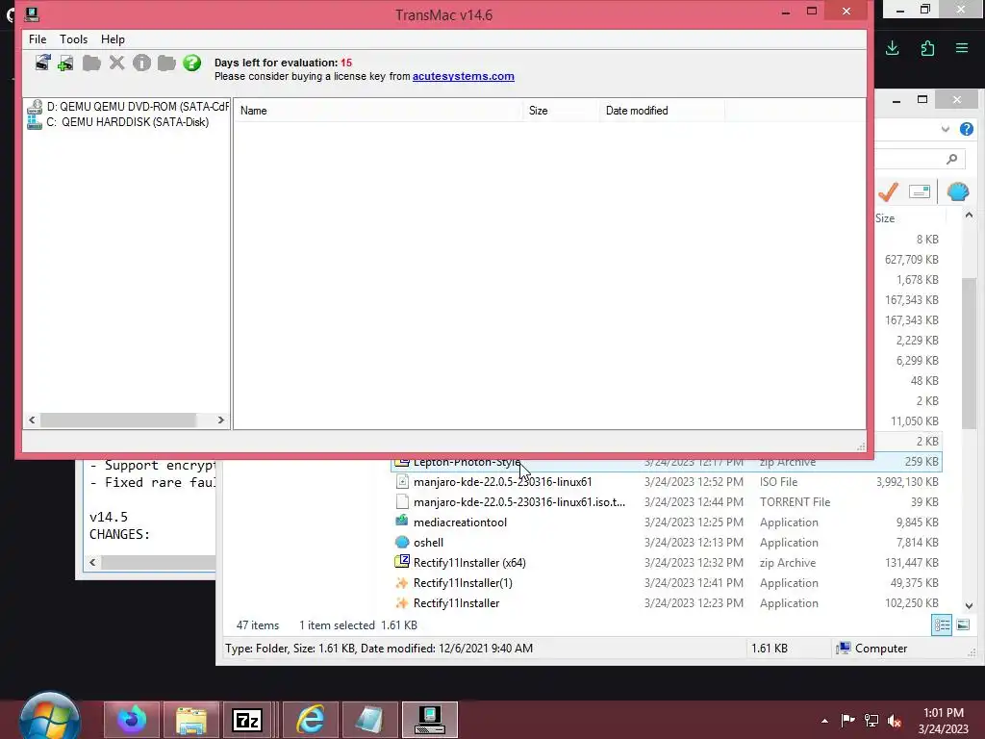This screenshot has width=985, height=739.
Task: Click the large icons view button in Explorer
Action: tap(962, 624)
